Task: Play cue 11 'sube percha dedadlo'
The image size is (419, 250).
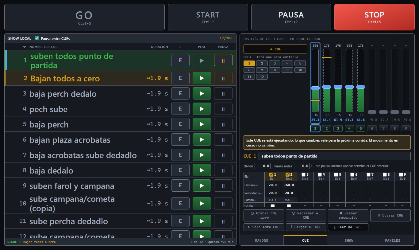Action: click(x=202, y=221)
